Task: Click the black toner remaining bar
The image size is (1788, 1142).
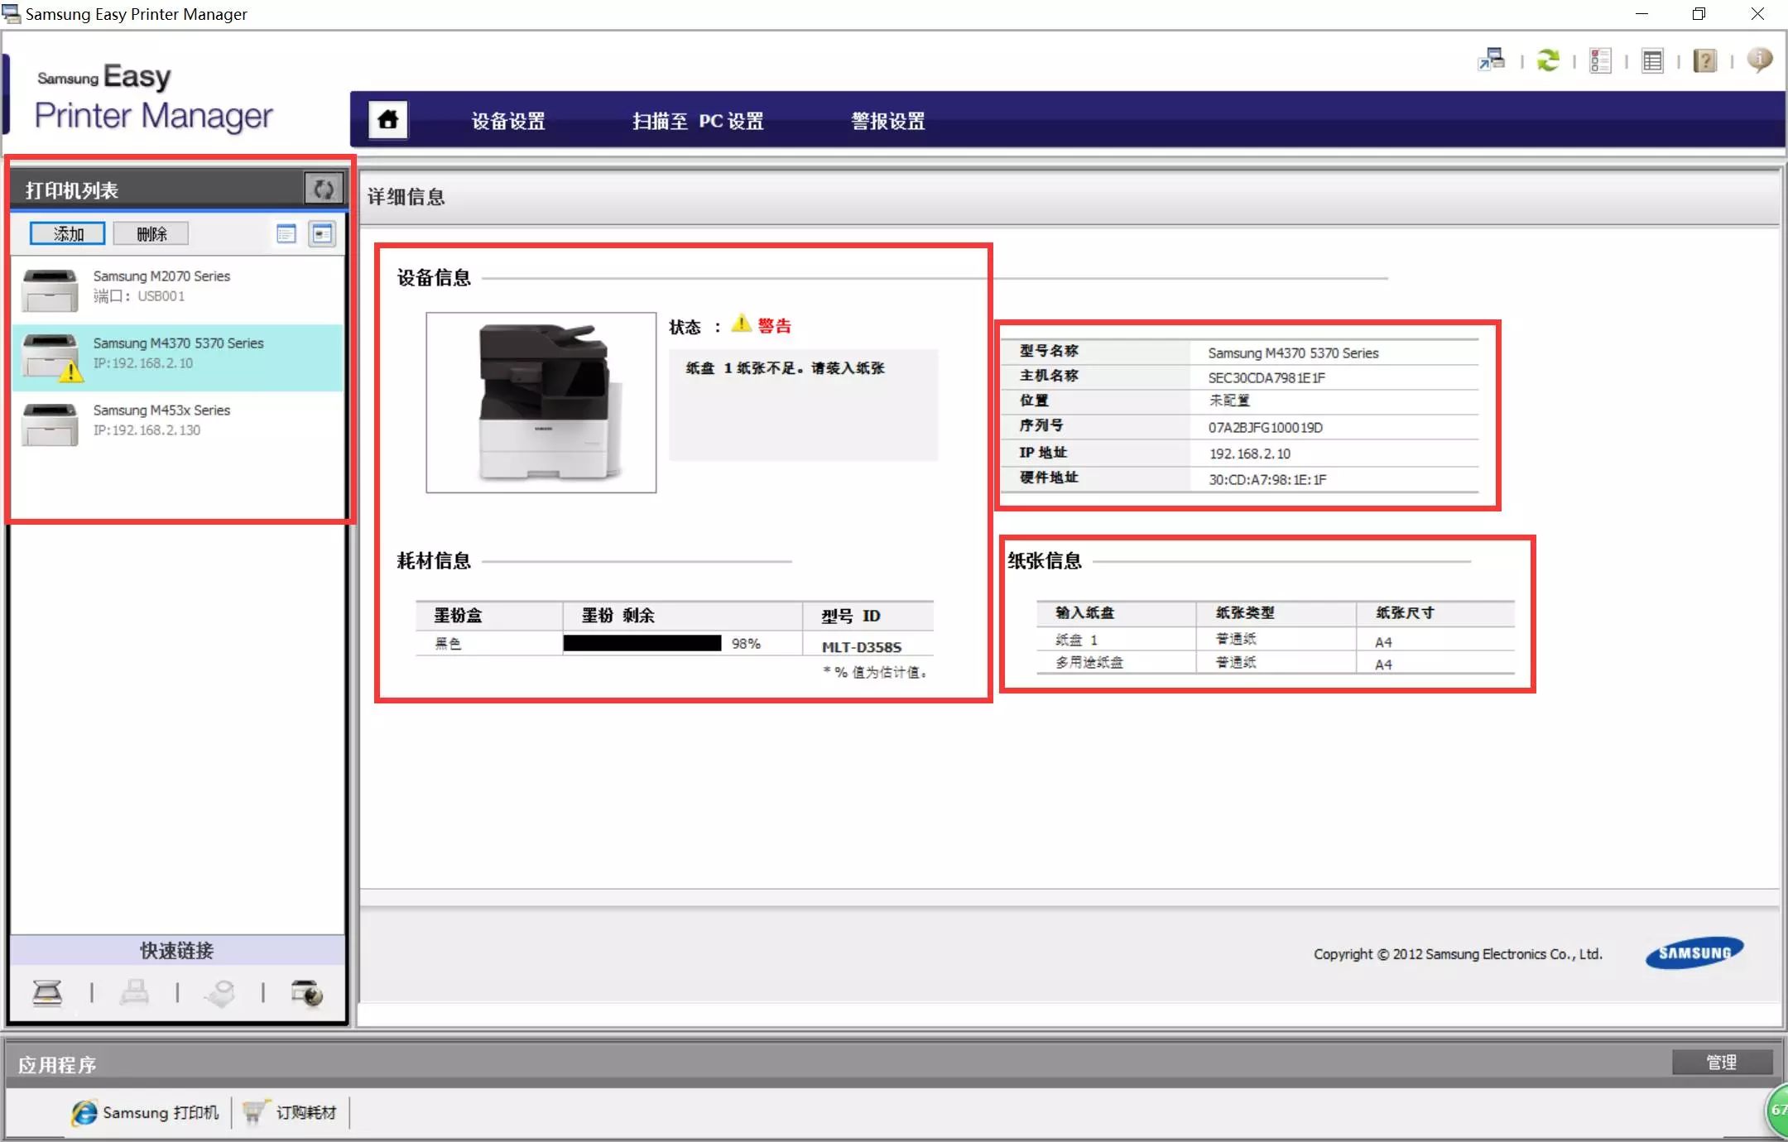Action: click(642, 643)
